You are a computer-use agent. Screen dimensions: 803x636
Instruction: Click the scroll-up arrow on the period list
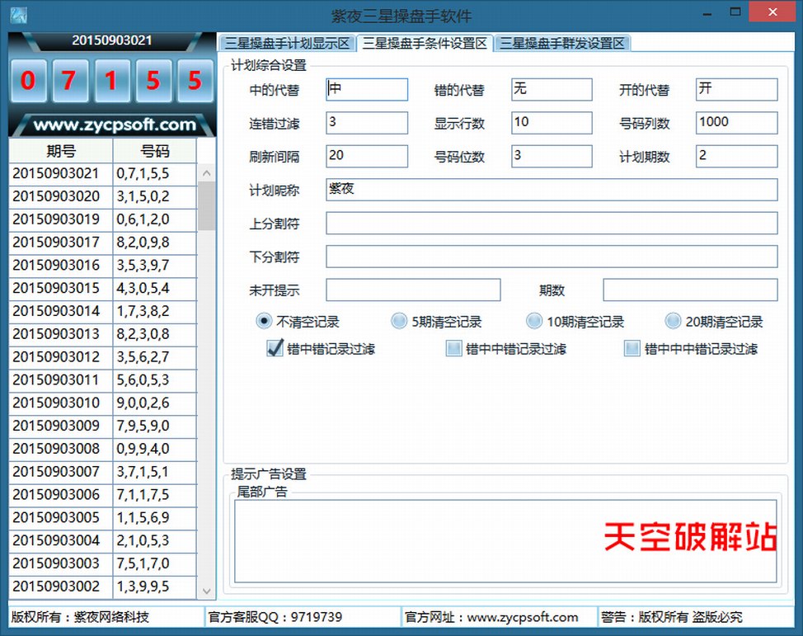click(207, 173)
